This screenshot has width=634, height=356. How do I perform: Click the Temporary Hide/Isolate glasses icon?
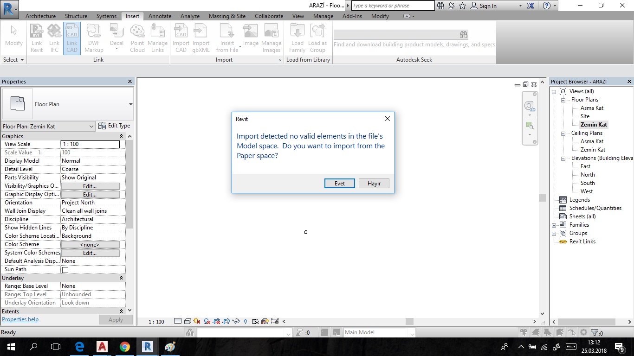click(236, 321)
